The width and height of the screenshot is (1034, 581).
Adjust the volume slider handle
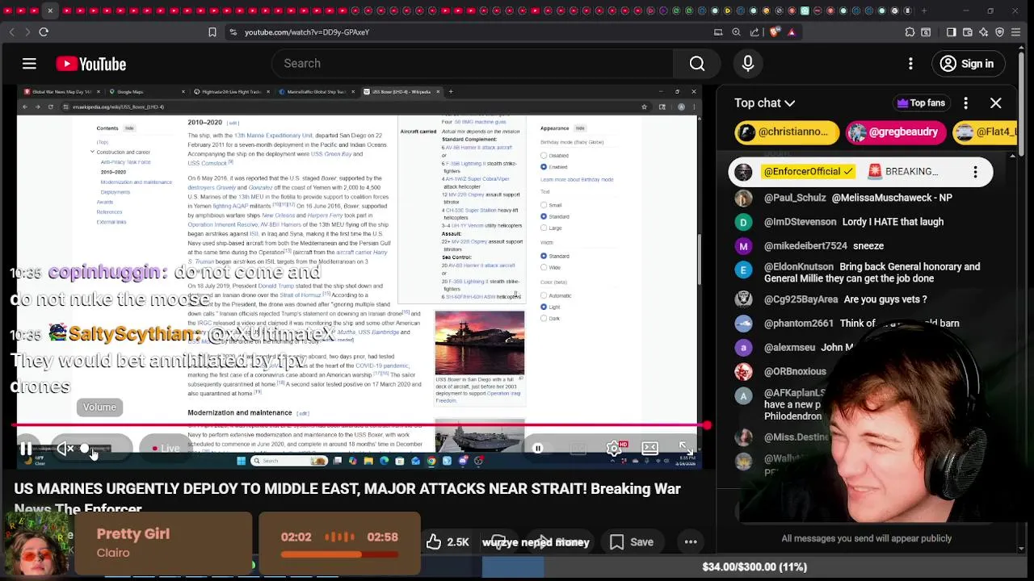[85, 449]
